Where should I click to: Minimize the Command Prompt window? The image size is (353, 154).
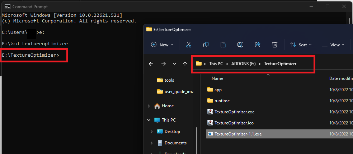pyautogui.click(x=311, y=6)
